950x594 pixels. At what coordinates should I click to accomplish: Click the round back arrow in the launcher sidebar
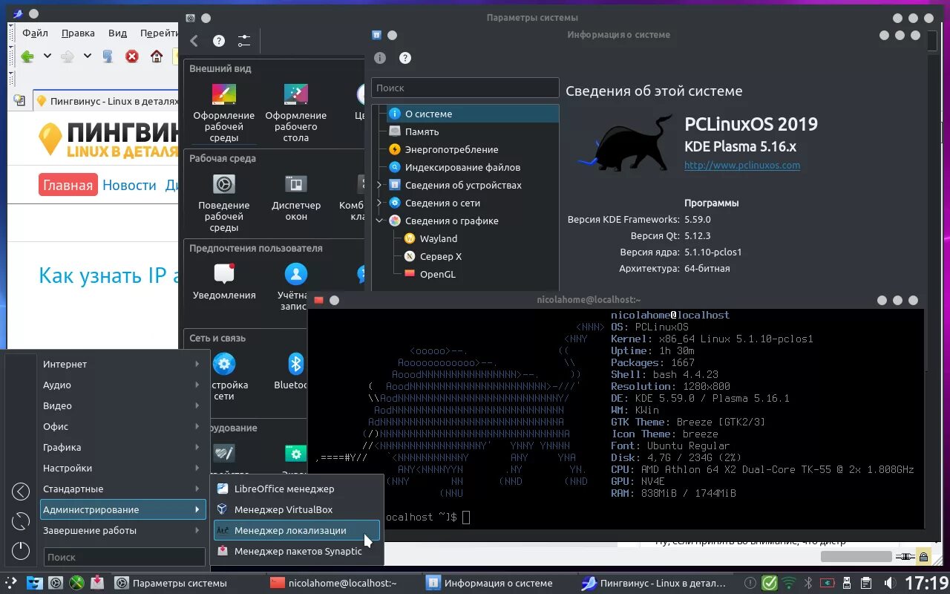21,491
